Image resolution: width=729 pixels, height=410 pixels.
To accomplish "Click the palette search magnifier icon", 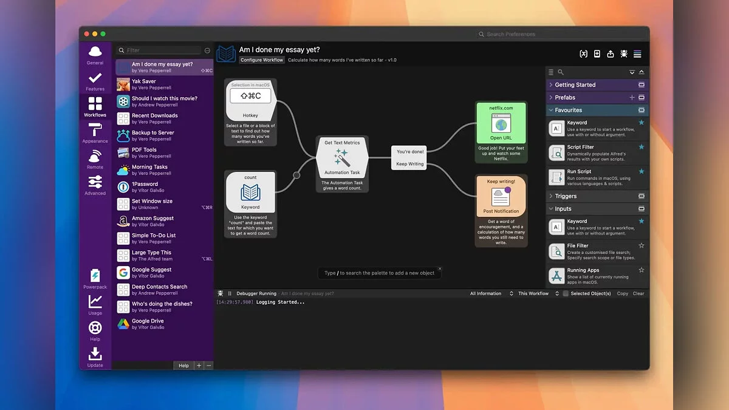I will click(561, 72).
